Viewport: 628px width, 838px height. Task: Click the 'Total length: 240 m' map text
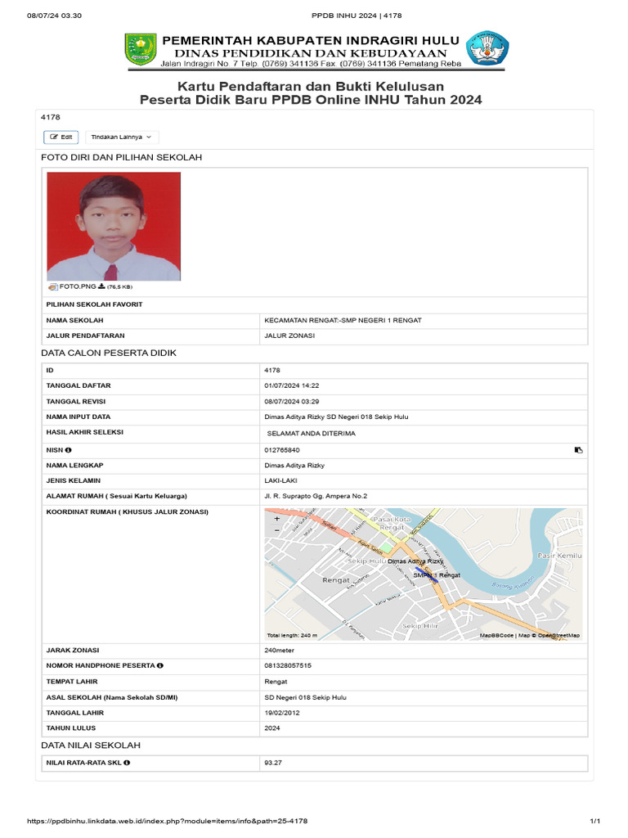(x=292, y=635)
